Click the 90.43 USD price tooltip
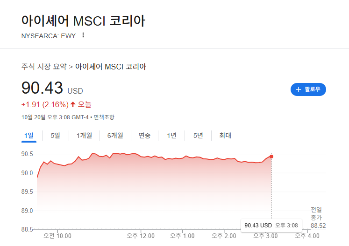 [x=271, y=225]
